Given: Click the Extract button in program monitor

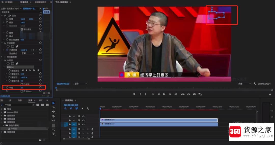Looking at the screenshot, I should [188, 94].
